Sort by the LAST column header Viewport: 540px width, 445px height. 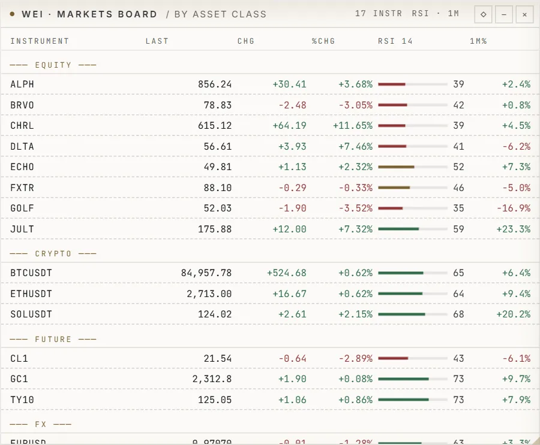tap(157, 41)
